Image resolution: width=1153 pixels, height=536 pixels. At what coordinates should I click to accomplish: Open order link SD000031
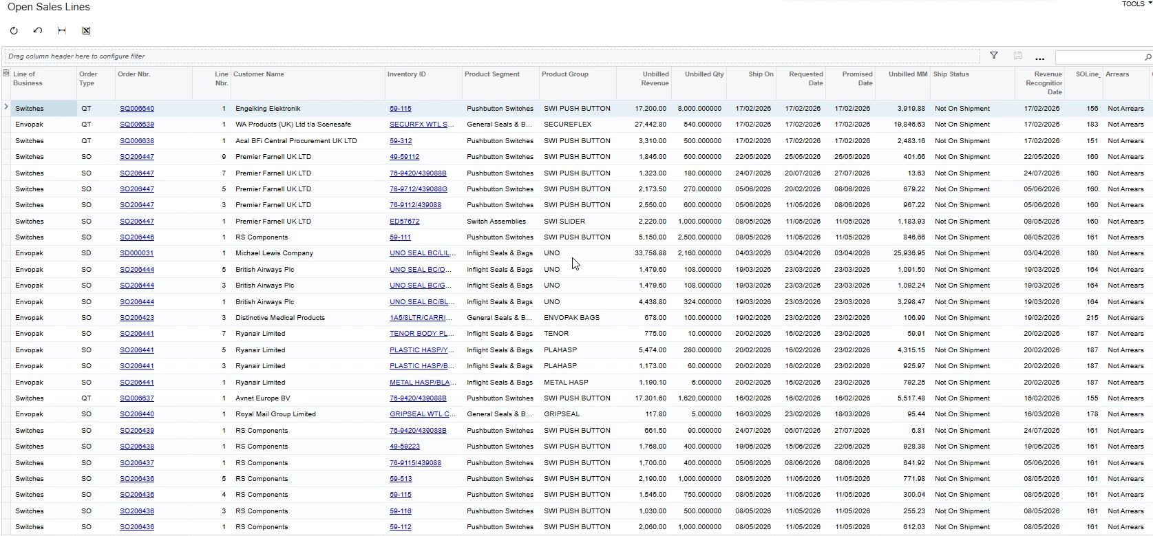(x=137, y=253)
